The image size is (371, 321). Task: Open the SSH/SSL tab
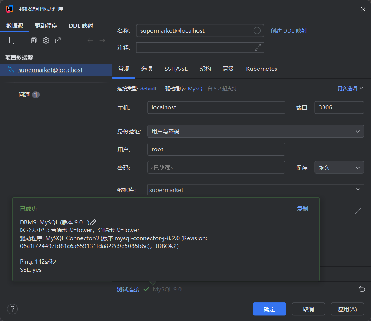click(176, 69)
